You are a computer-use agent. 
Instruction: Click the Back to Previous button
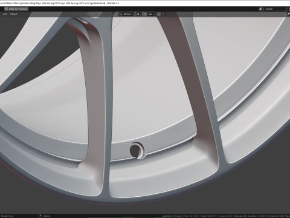pyautogui.click(x=16, y=9)
